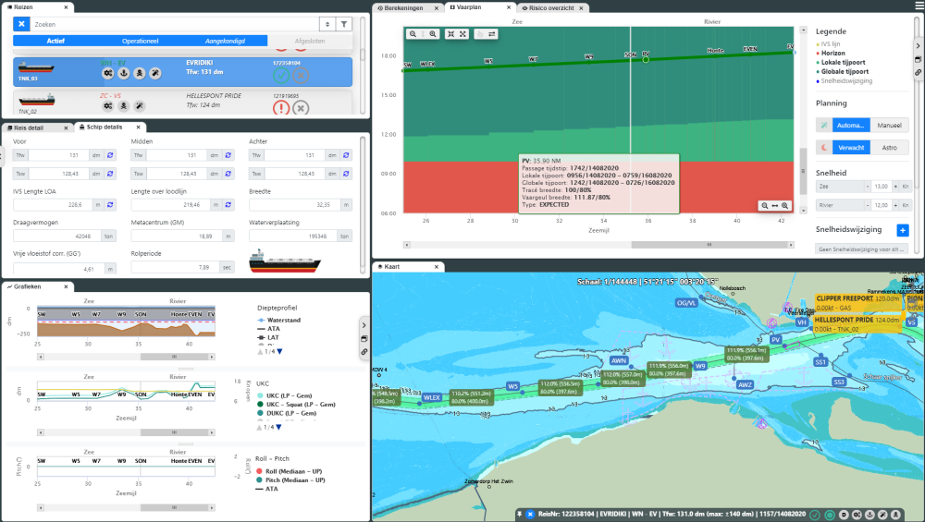Open the filter icon beside the search box

click(x=344, y=24)
